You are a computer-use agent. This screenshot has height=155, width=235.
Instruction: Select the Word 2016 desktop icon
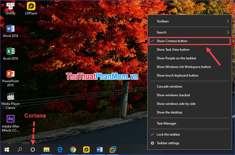tap(10, 31)
